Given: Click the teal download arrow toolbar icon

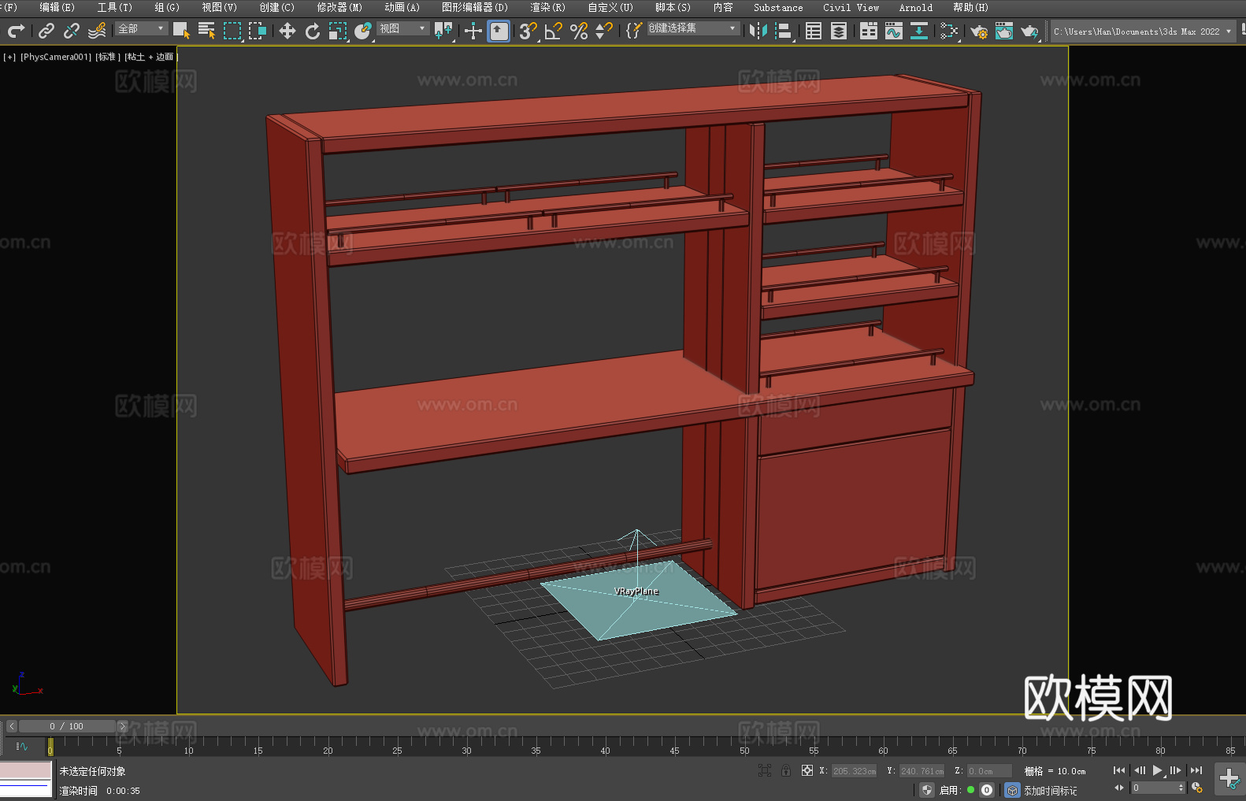Looking at the screenshot, I should point(919,31).
